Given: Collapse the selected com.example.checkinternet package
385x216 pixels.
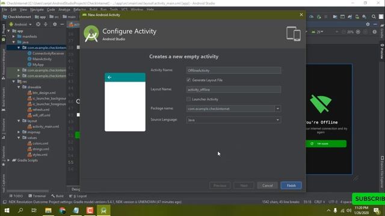Looking at the screenshot, I should coord(19,48).
